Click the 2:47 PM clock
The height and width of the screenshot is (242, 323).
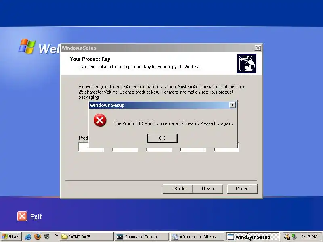(x=309, y=237)
